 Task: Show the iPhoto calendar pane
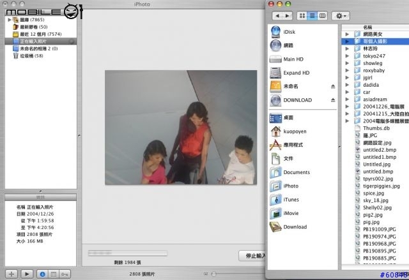click(54, 274)
